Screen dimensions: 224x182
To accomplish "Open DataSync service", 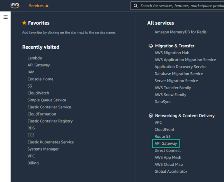I will [163, 102].
